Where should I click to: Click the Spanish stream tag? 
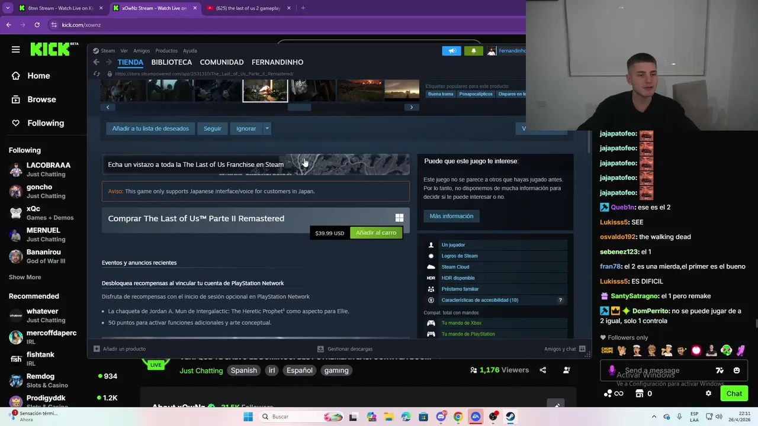point(244,370)
